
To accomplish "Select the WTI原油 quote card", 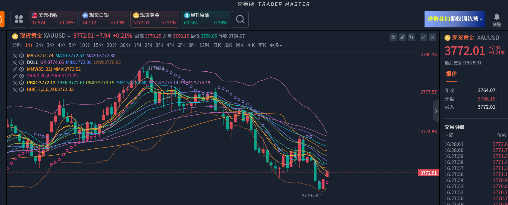I will [205, 19].
